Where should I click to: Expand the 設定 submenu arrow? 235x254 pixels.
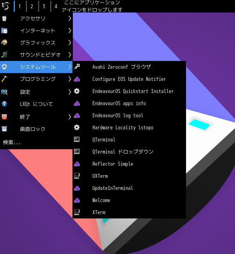(x=70, y=92)
